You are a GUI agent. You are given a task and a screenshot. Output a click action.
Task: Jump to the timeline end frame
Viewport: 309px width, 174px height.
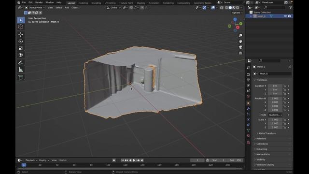pos(142,160)
